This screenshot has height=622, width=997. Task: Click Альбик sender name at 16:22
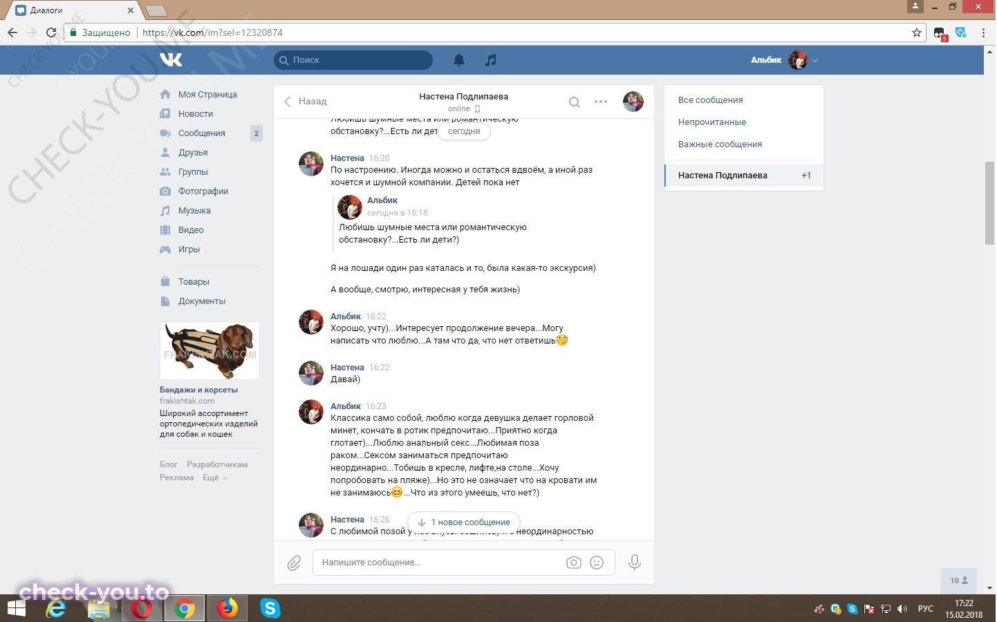[x=346, y=317]
